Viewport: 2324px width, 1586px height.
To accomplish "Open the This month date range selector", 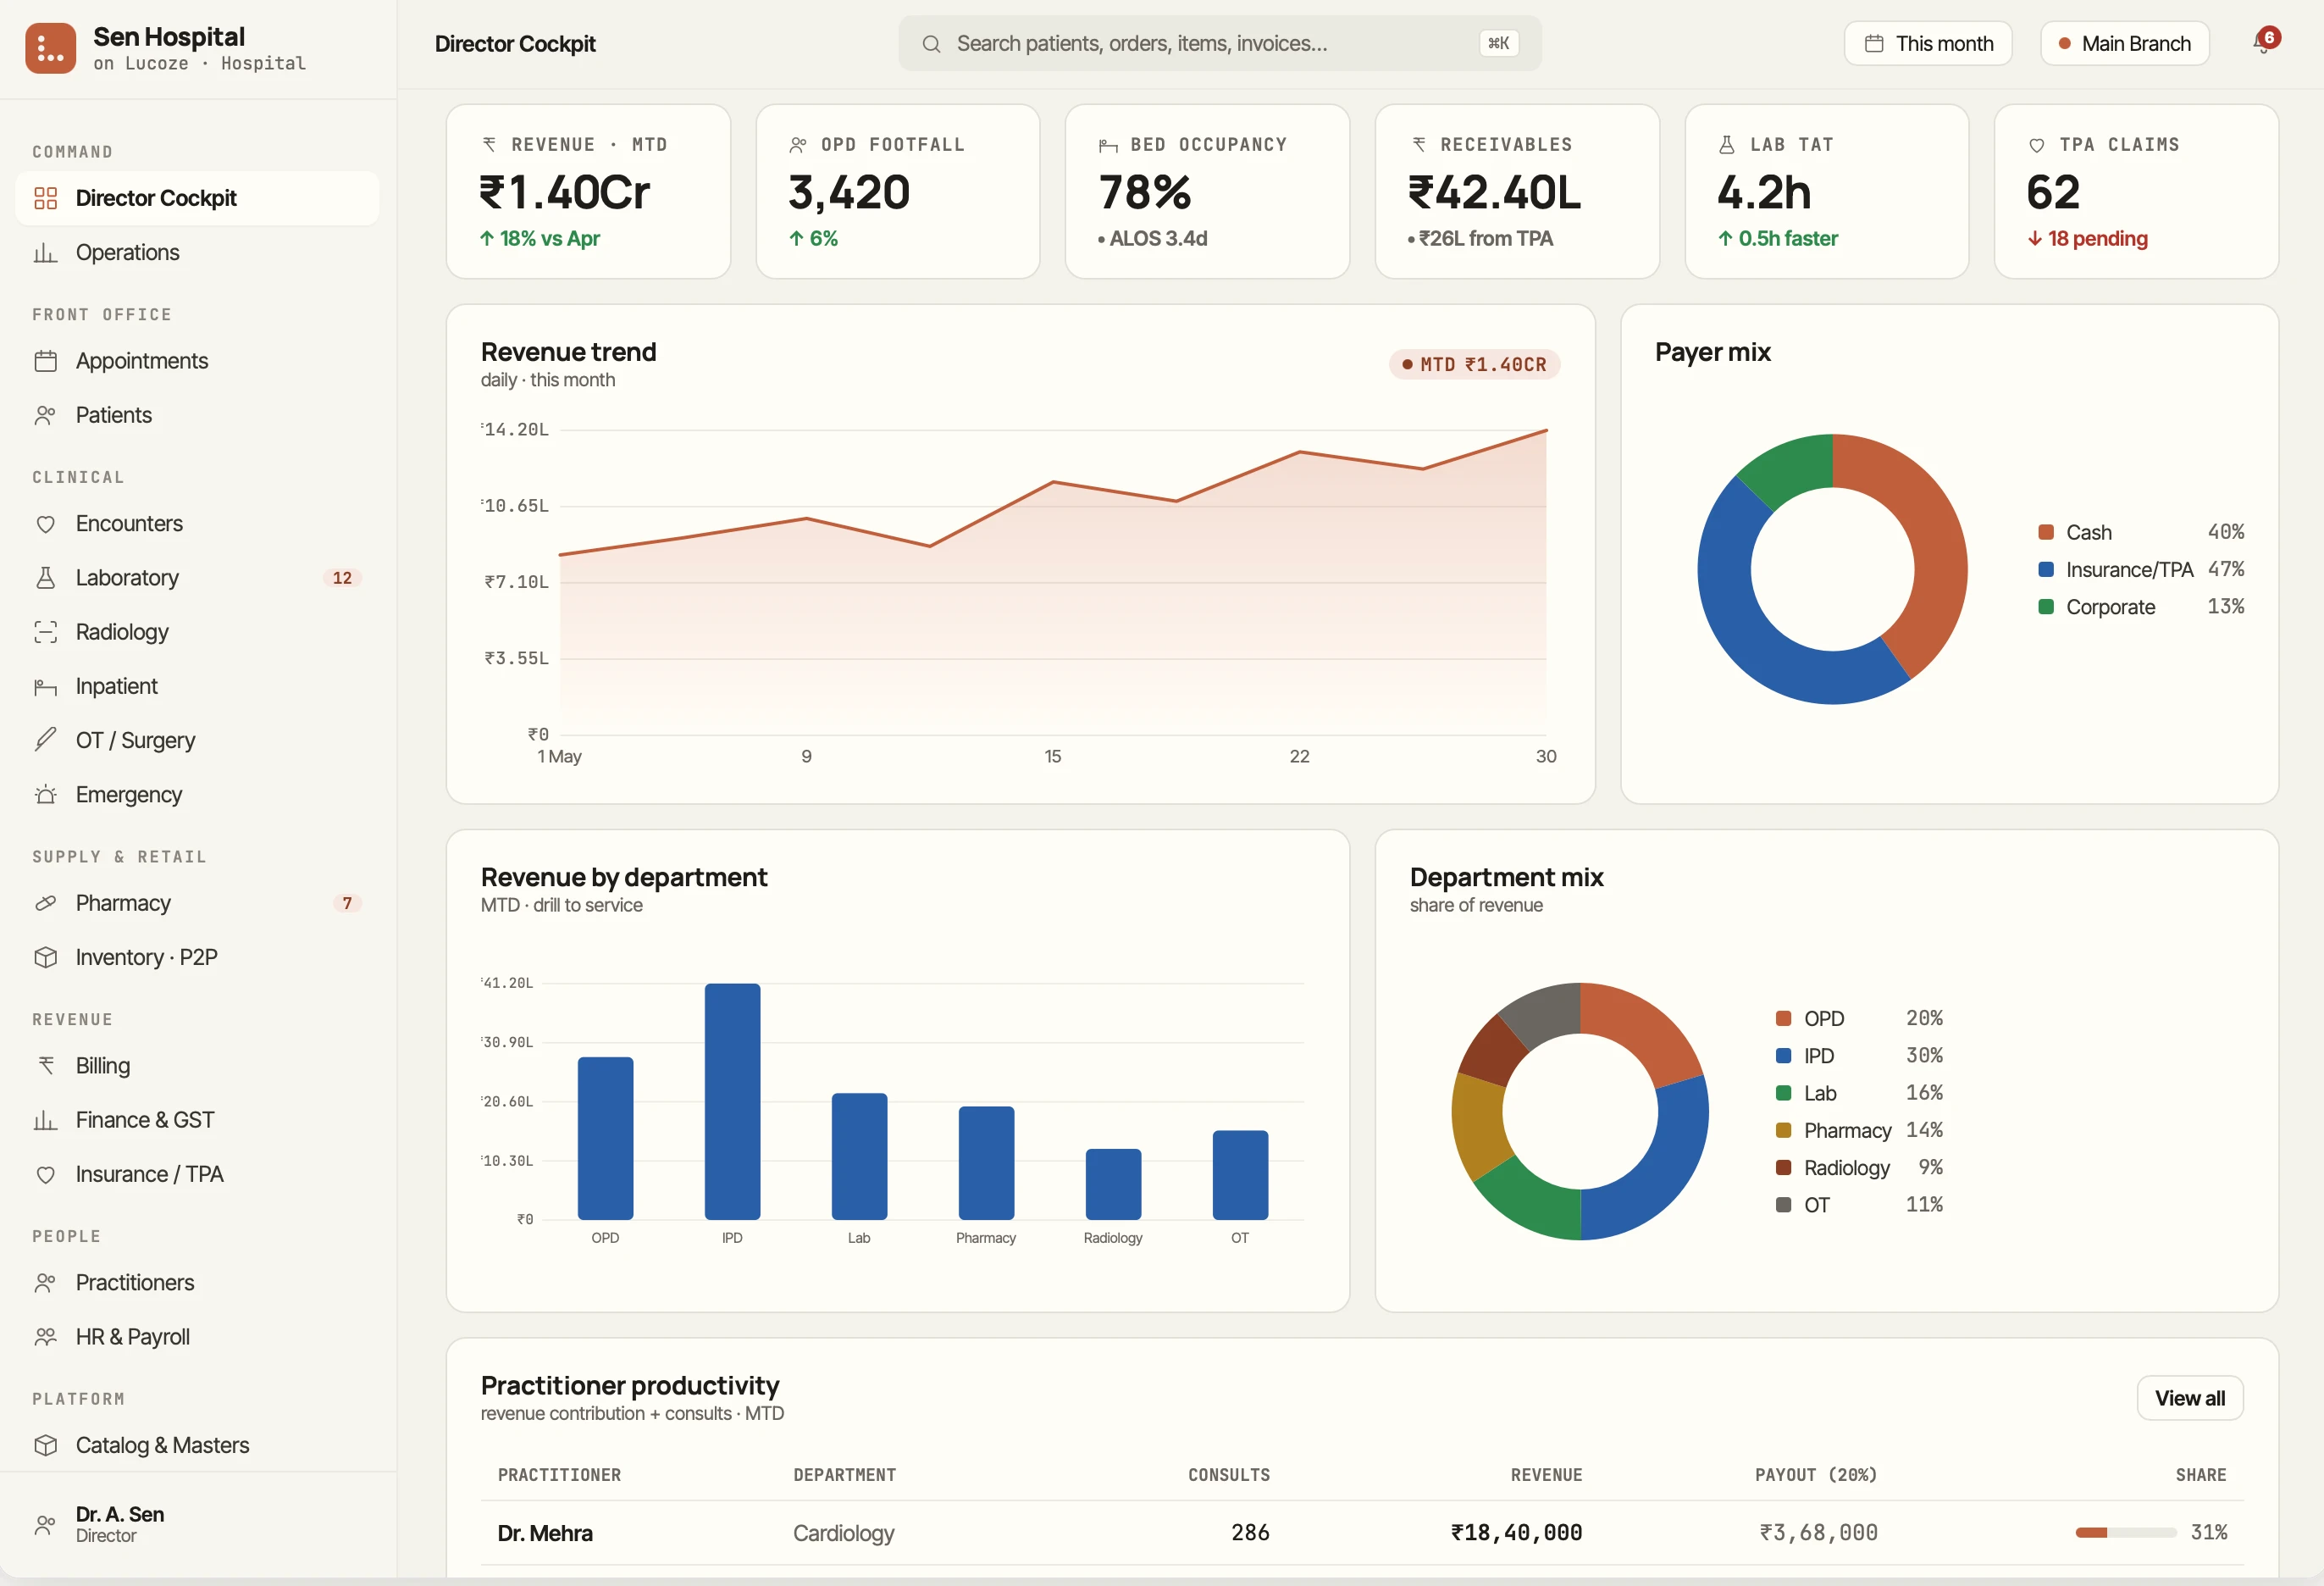I will point(1927,43).
